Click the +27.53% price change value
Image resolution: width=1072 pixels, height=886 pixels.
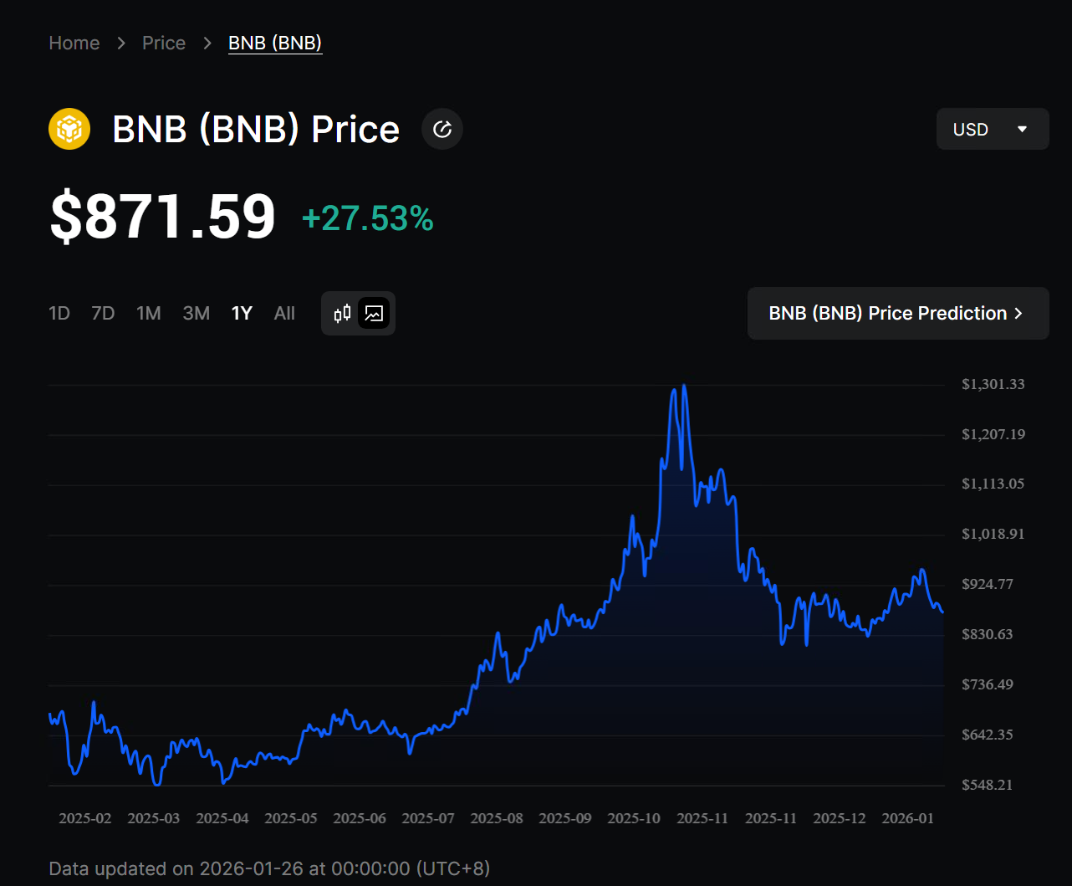[367, 218]
